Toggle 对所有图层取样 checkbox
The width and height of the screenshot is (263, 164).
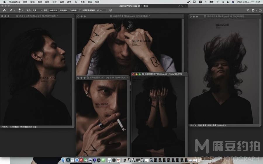coord(80,10)
